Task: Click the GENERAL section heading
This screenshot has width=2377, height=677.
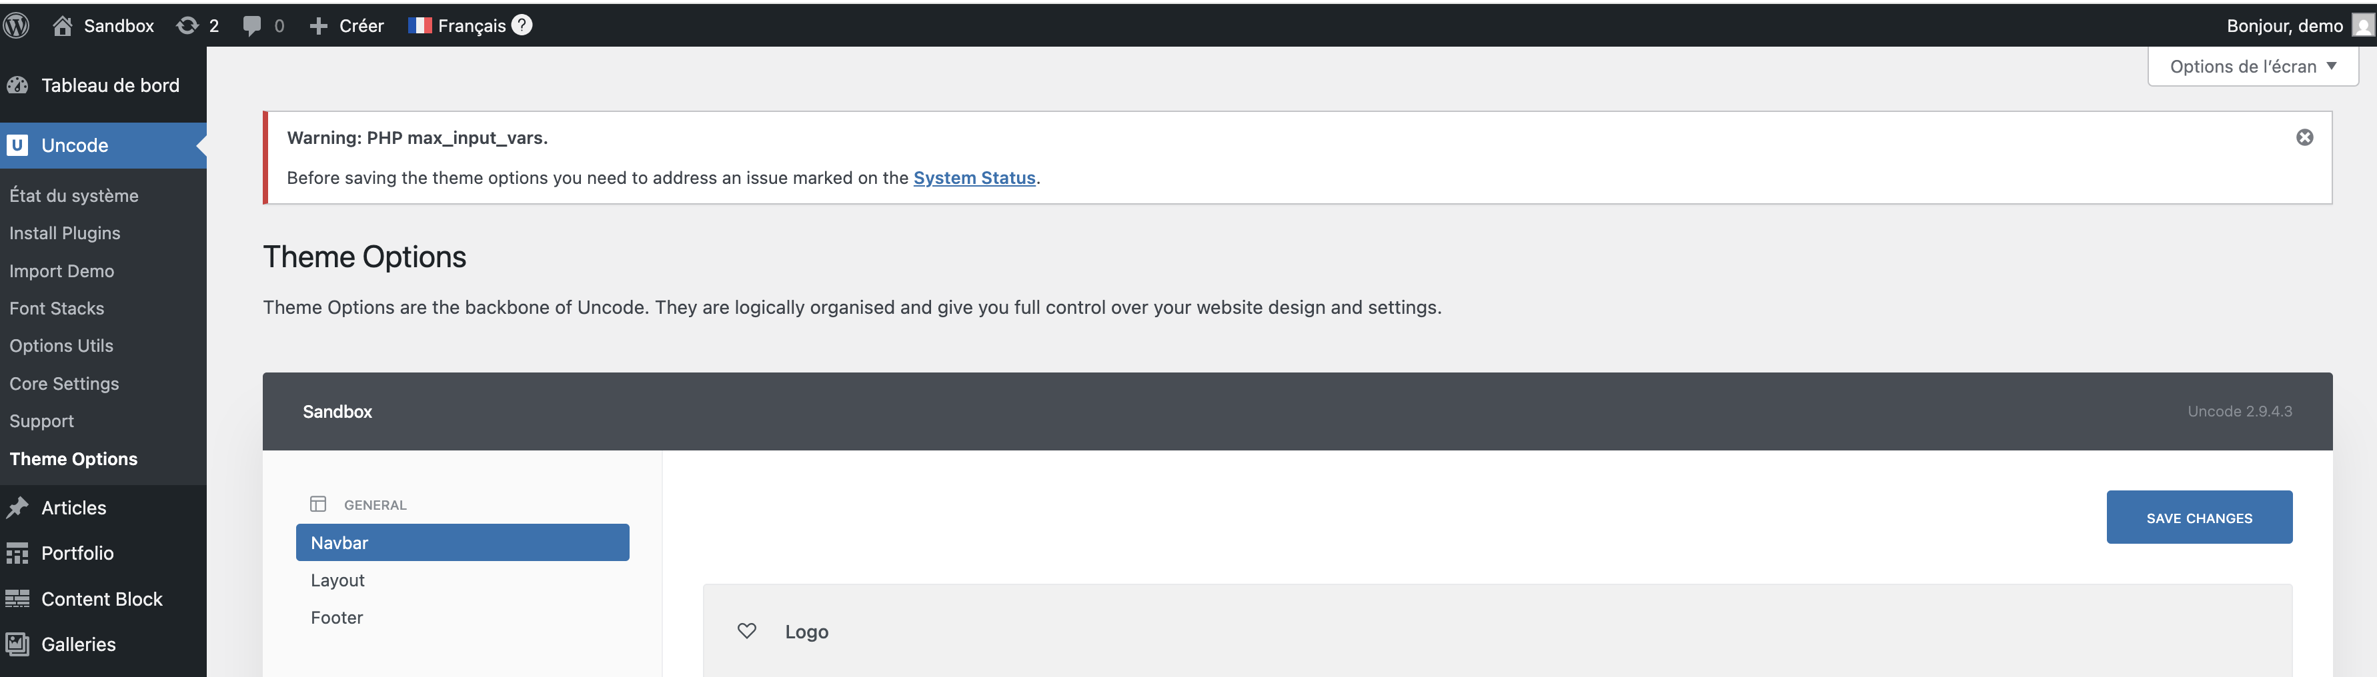Action: click(375, 504)
